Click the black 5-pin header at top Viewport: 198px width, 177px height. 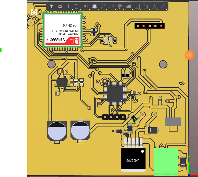click(149, 26)
